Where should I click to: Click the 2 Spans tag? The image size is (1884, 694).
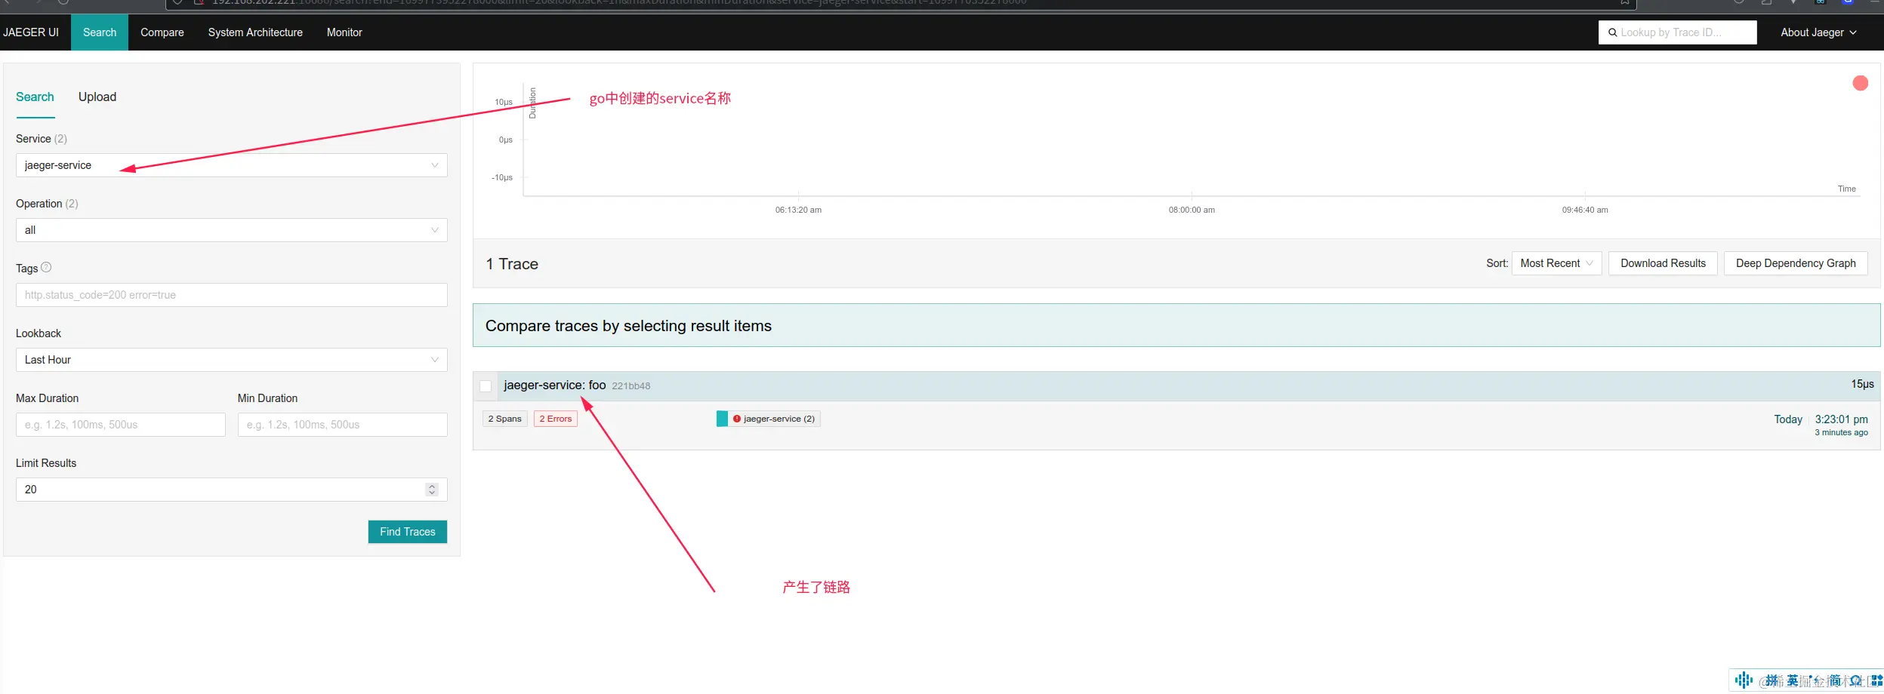tap(504, 419)
